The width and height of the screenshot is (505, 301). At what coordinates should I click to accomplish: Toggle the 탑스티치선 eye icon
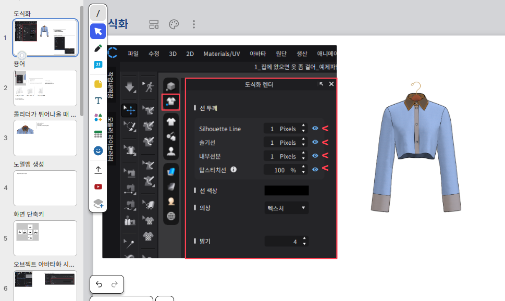pyautogui.click(x=315, y=169)
